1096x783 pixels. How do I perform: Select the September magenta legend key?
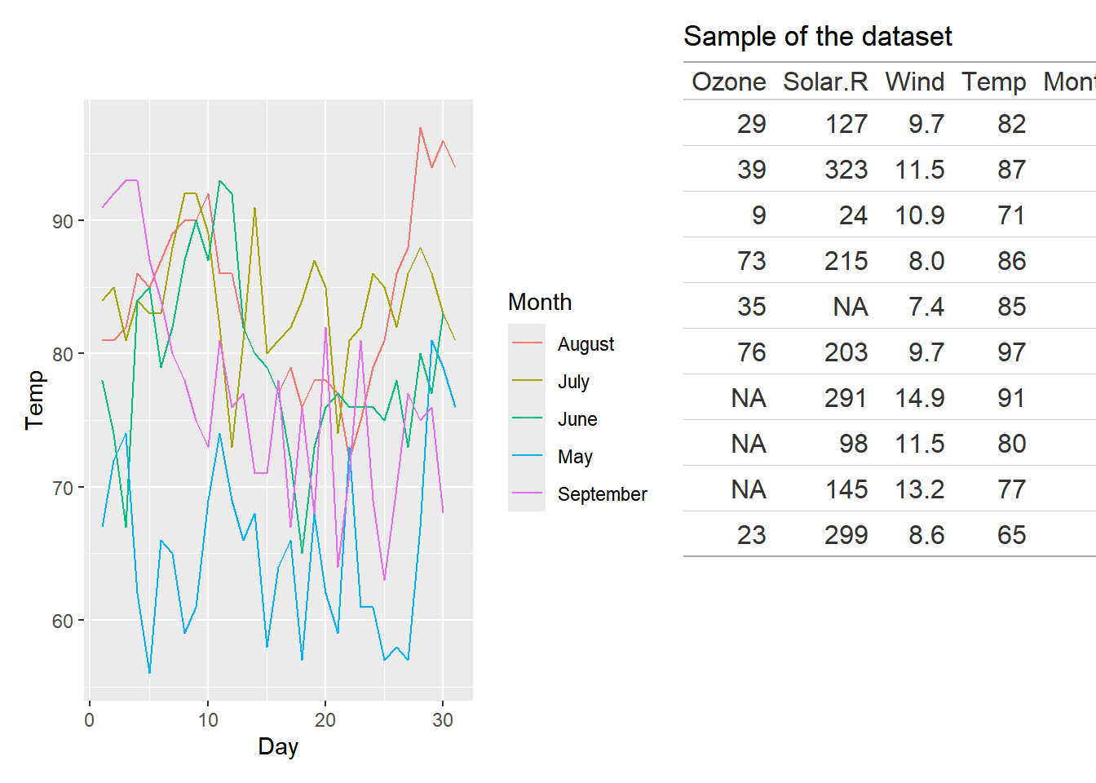coord(527,493)
